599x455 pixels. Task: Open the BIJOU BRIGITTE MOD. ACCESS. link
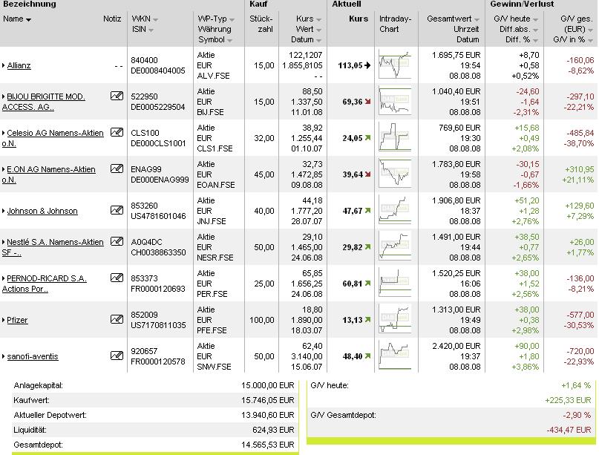click(44, 102)
